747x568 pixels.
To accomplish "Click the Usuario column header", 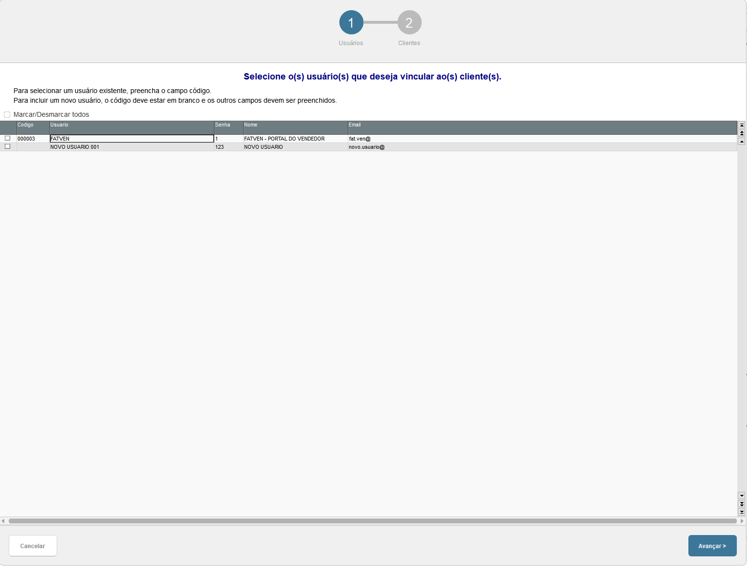I will pyautogui.click(x=132, y=127).
